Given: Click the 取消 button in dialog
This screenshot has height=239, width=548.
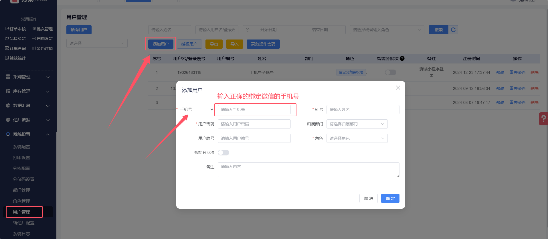Looking at the screenshot, I should click(368, 198).
